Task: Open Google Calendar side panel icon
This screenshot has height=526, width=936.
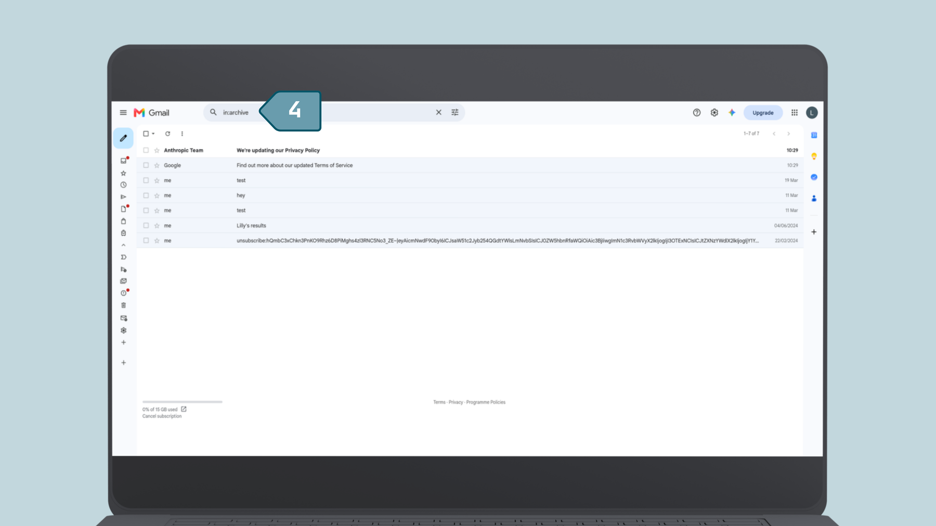Action: coord(814,135)
